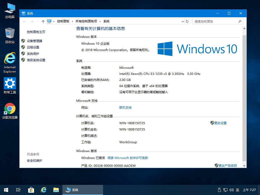Click processor text Intel(R) Xeon(R) CPU
The height and width of the screenshot is (195, 260).
[160, 74]
